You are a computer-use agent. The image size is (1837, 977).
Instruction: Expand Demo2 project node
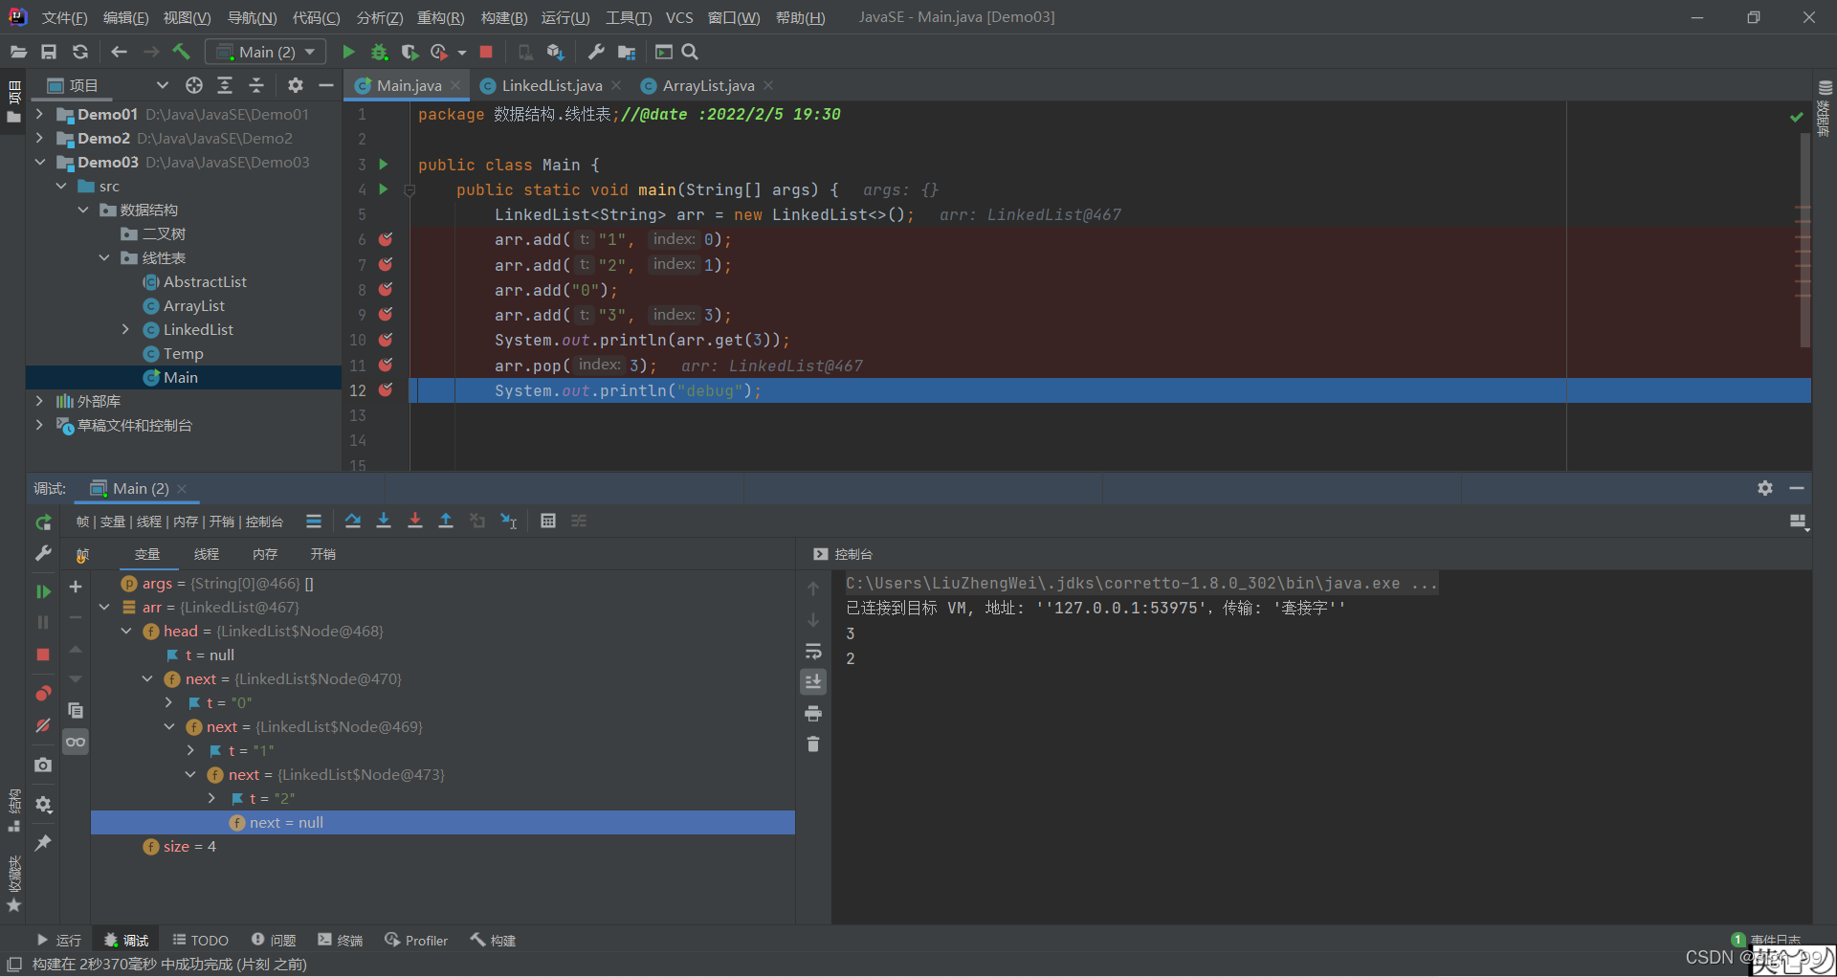click(39, 138)
